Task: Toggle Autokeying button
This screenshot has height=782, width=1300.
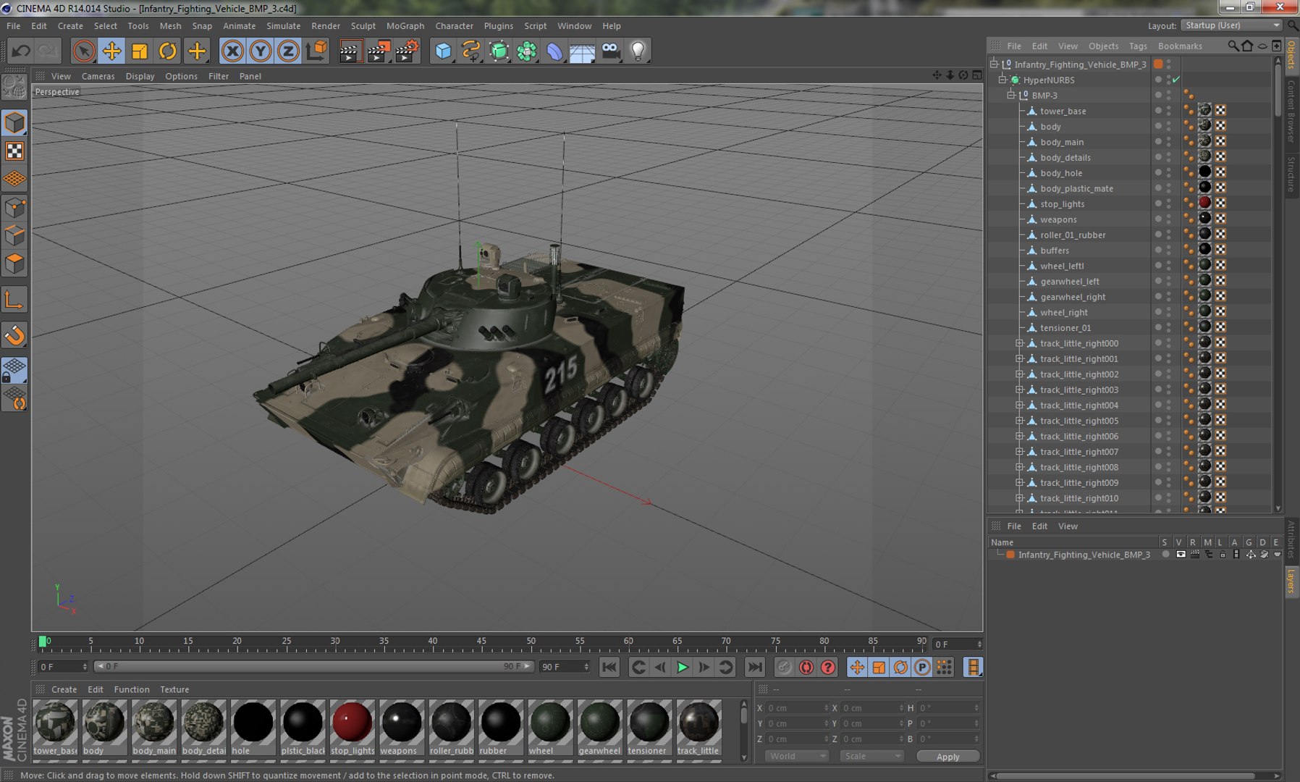Action: point(806,667)
